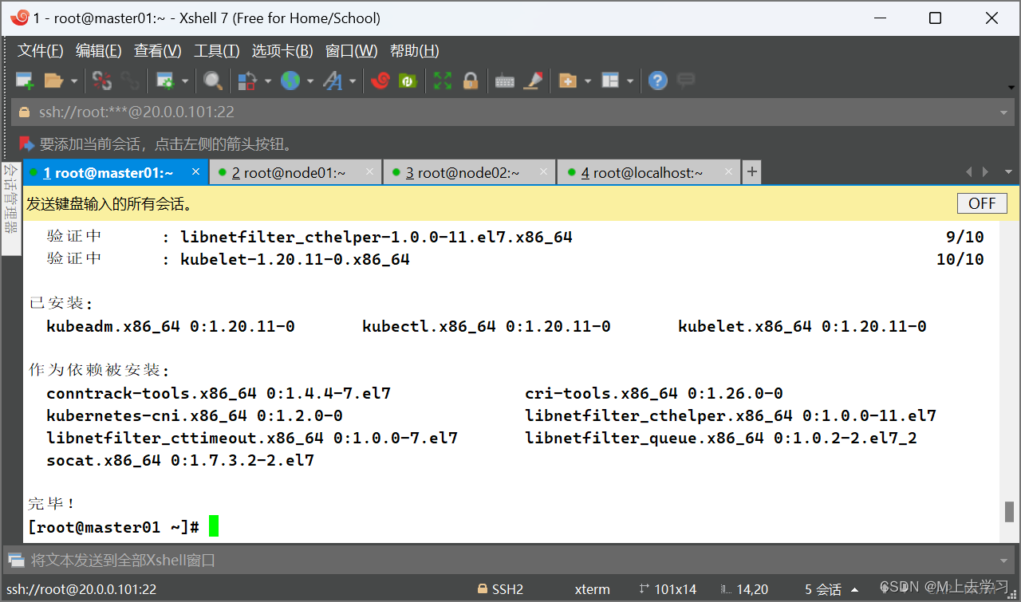Click the 101x14 terminal size indicator
1021x602 pixels.
(667, 589)
